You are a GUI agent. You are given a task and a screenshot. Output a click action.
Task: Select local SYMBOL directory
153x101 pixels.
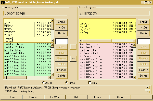(27, 32)
